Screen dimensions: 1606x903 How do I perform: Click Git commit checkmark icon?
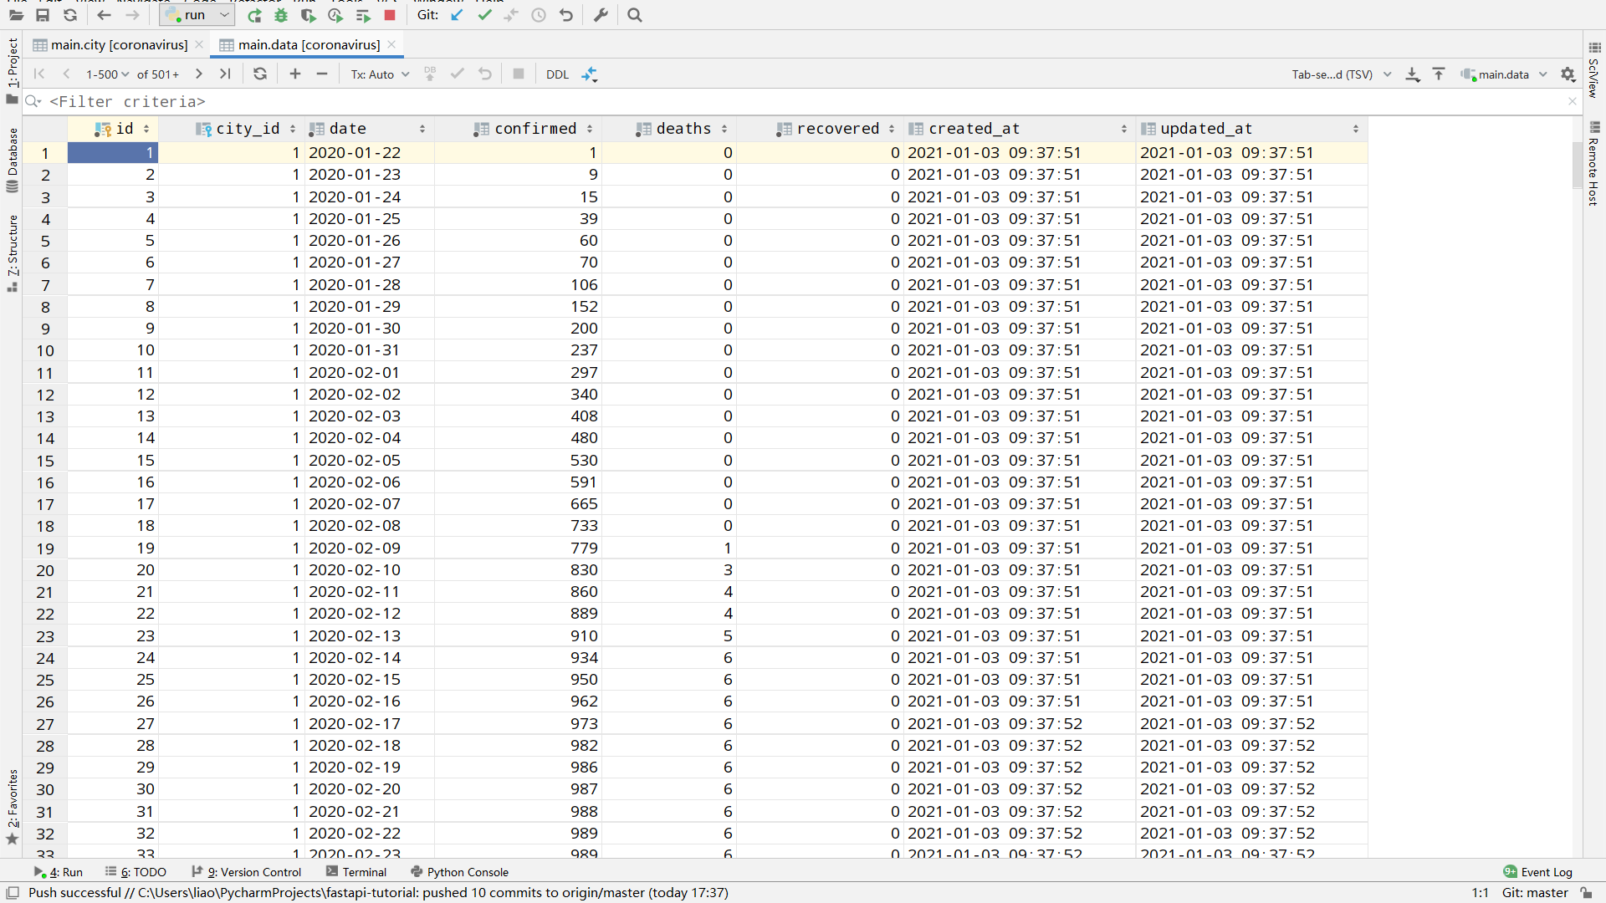point(484,15)
